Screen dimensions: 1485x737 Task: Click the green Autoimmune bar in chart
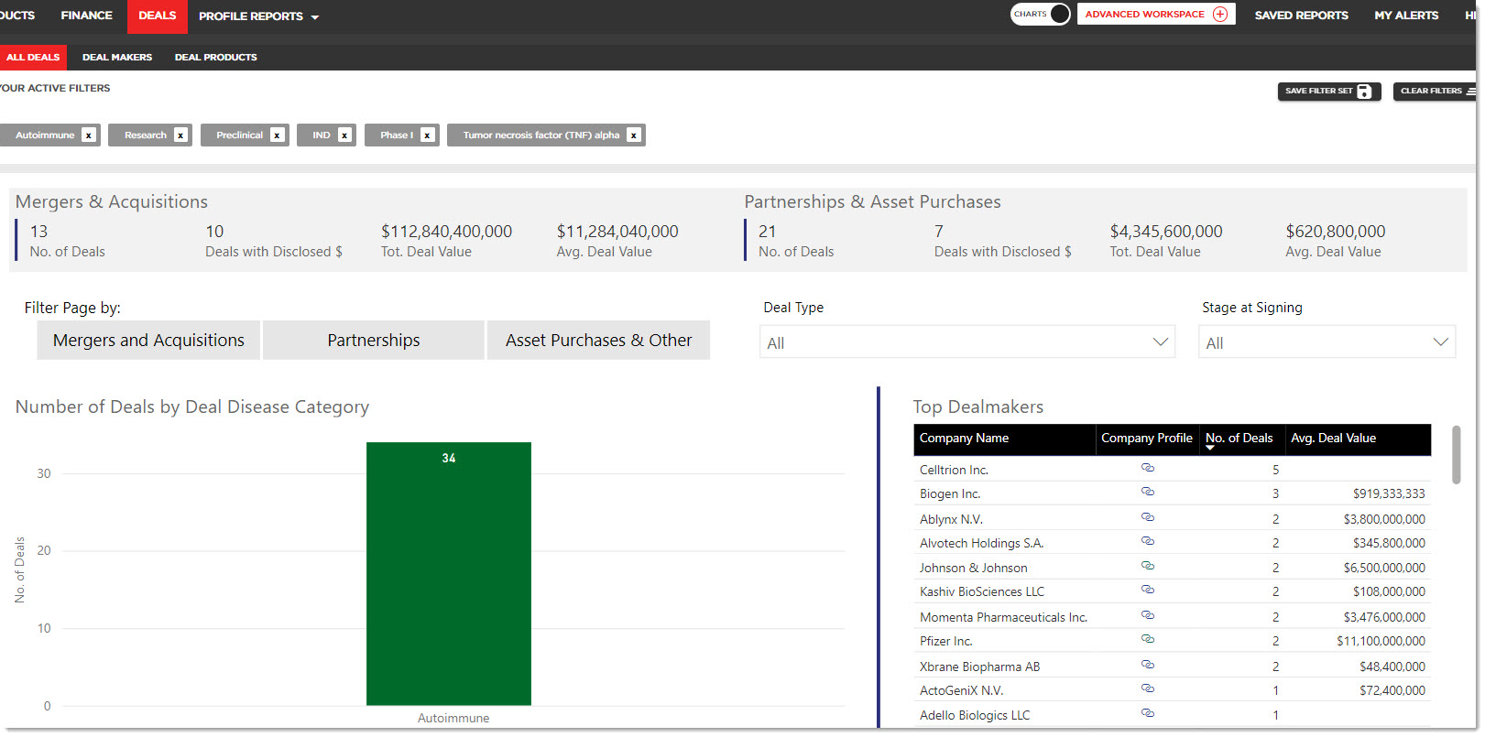[449, 574]
